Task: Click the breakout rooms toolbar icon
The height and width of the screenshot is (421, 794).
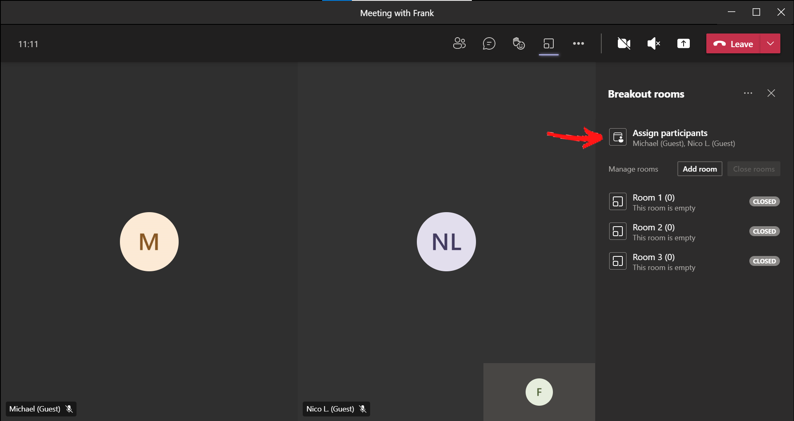Action: [548, 43]
